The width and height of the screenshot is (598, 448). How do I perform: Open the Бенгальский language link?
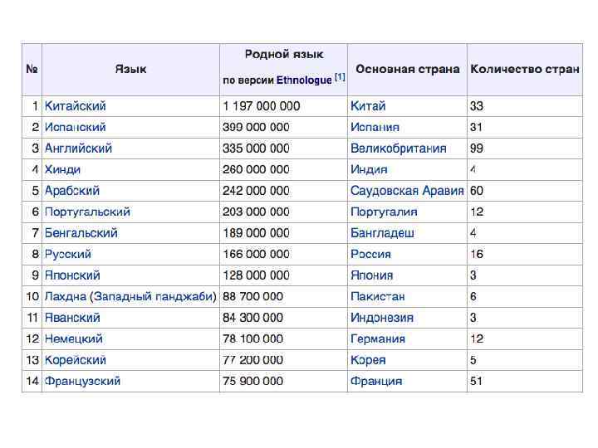pos(81,233)
